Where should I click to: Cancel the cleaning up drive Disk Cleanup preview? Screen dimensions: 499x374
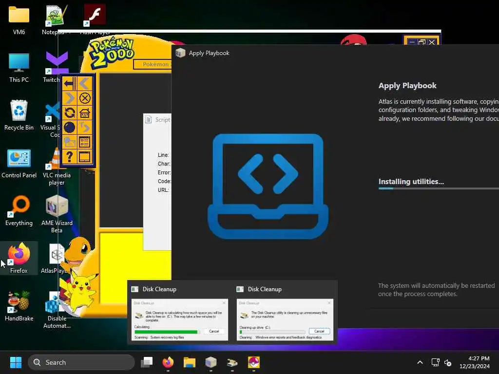319,331
